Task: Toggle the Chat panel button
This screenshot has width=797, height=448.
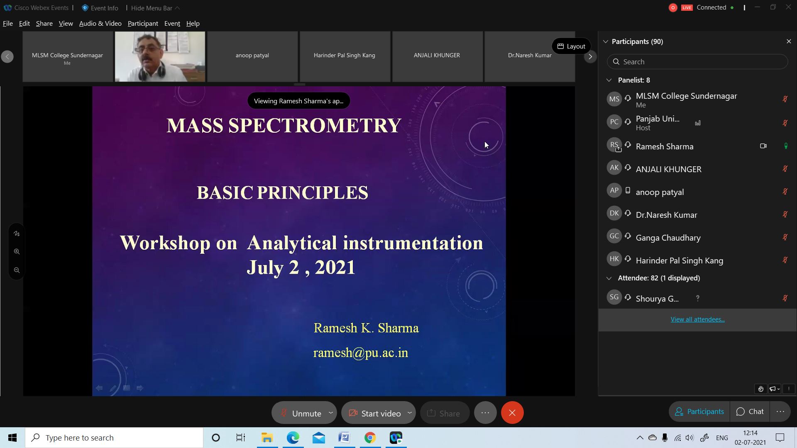Action: (750, 411)
